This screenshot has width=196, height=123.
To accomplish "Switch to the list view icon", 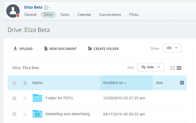I will (179, 68).
